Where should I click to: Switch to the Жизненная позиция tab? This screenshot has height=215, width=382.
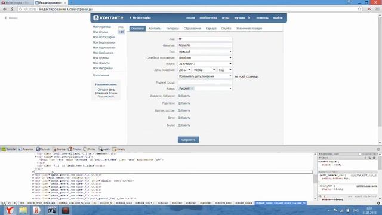(x=249, y=29)
